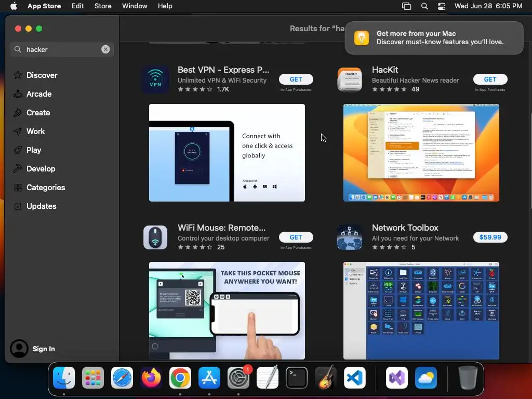The height and width of the screenshot is (399, 532).
Task: Open the Network Toolbox app icon
Action: click(350, 237)
